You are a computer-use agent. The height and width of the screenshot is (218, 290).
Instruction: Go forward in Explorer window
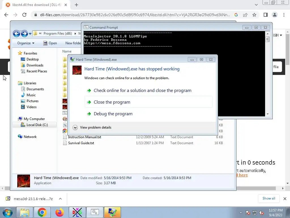click(x=24, y=33)
